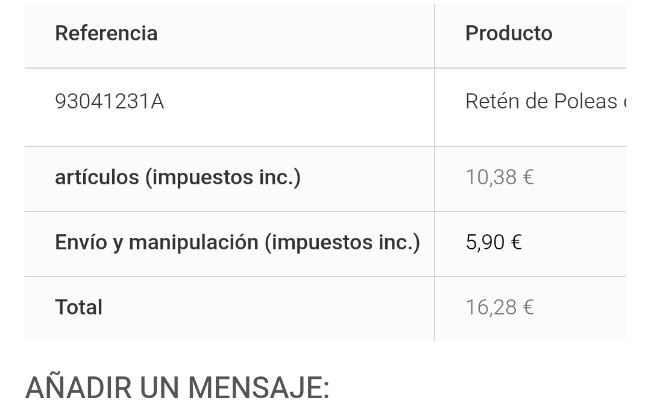Click the 16,28 € total amount
This screenshot has width=651, height=415.
pyautogui.click(x=500, y=308)
